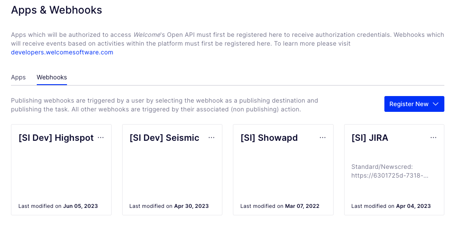The image size is (454, 225).
Task: Click the publishing webhooks description text
Action: (164, 105)
